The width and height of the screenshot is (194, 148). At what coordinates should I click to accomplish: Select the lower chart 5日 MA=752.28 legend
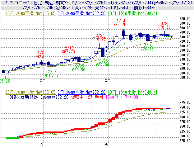click(x=81, y=92)
